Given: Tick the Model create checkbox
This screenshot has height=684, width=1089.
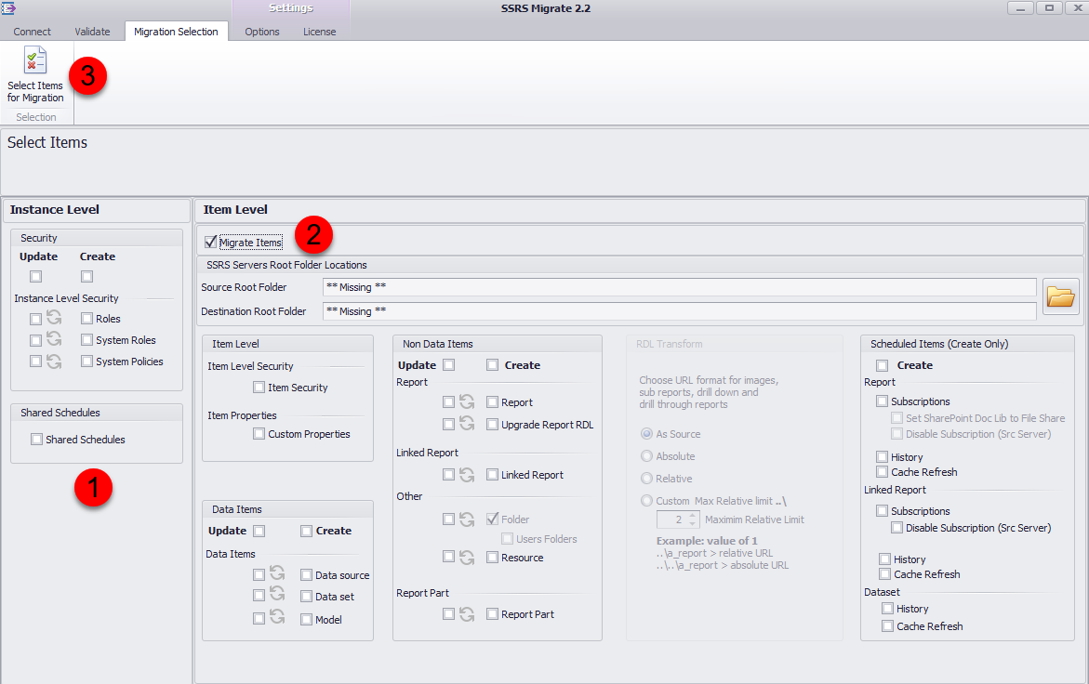Looking at the screenshot, I should [x=306, y=620].
